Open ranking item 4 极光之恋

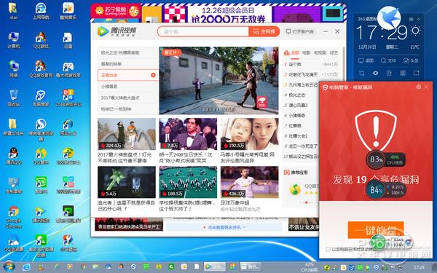click(x=298, y=95)
